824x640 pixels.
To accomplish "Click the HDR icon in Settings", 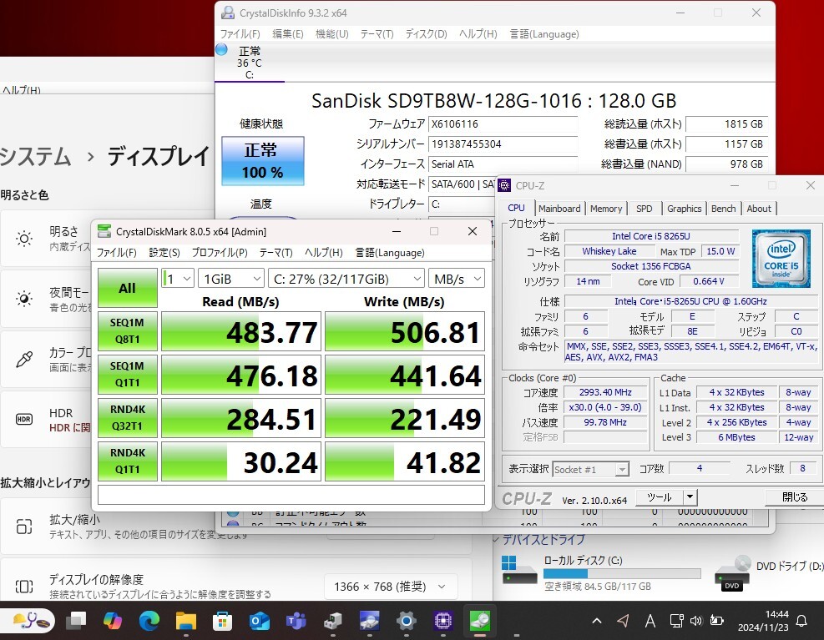I will (x=24, y=419).
